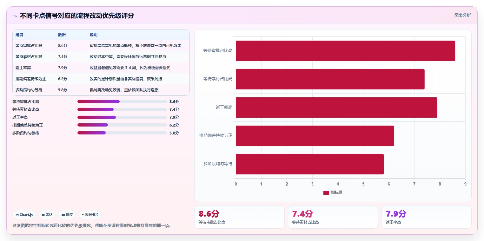Click the 多阶段均匀等待 progress bar
Screen dimensions: 484x241
(122, 133)
